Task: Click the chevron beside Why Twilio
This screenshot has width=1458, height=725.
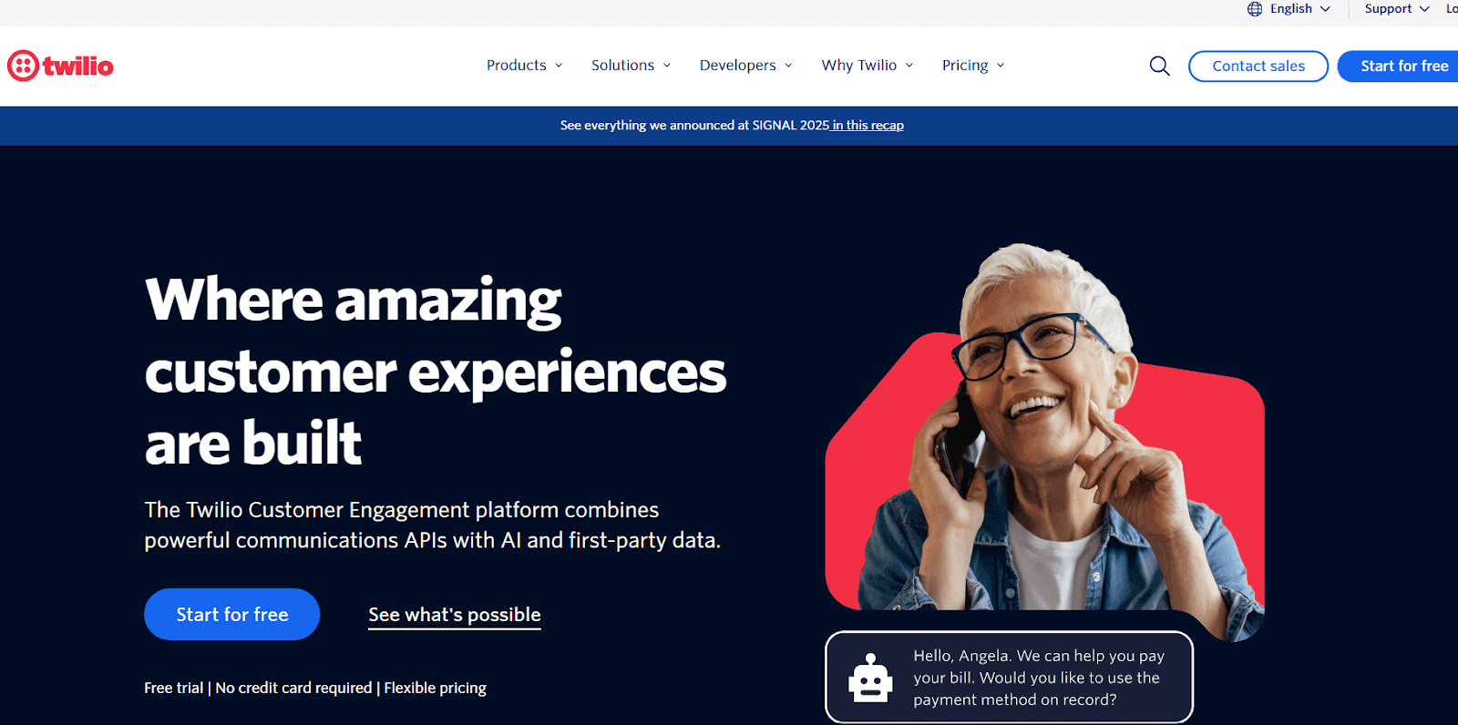Action: click(x=909, y=66)
